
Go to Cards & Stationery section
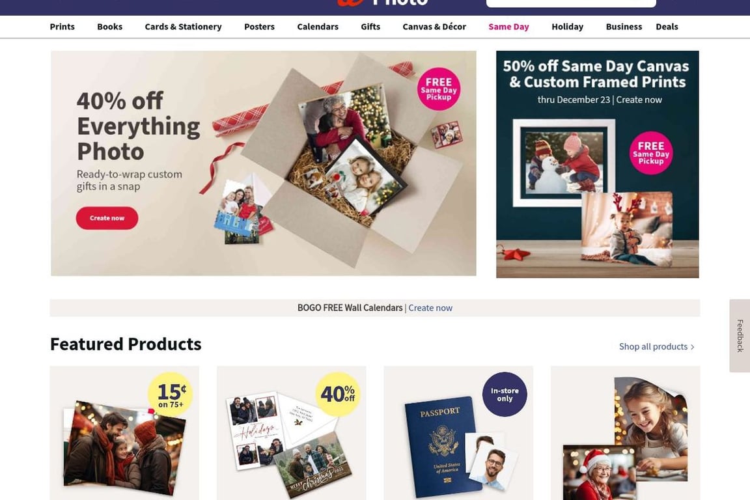click(183, 27)
